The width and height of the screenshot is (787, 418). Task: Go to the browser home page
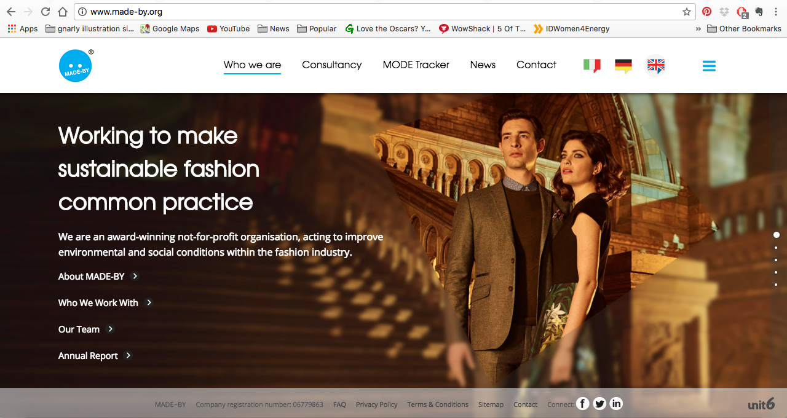(62, 12)
